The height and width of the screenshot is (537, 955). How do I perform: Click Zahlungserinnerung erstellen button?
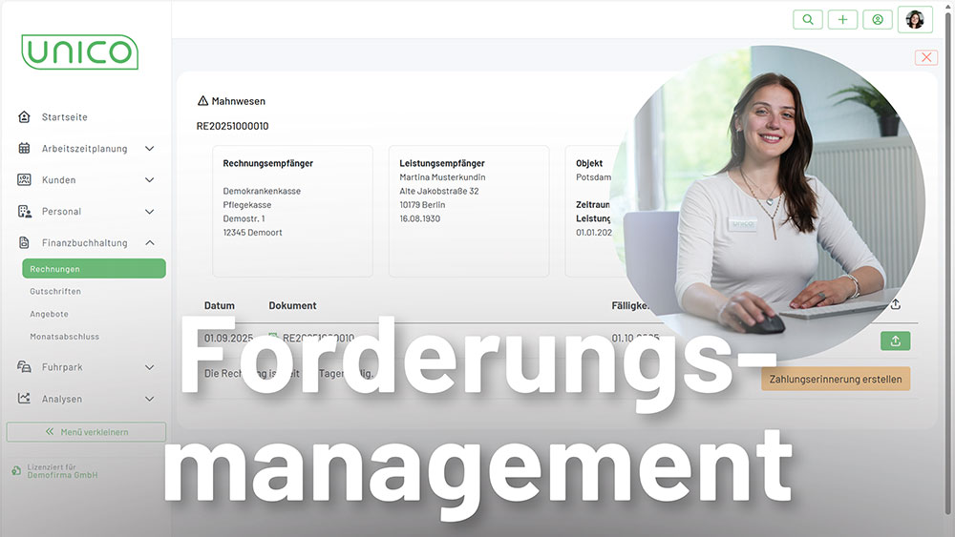836,379
